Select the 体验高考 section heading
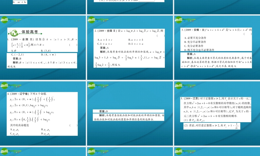 (30, 32)
